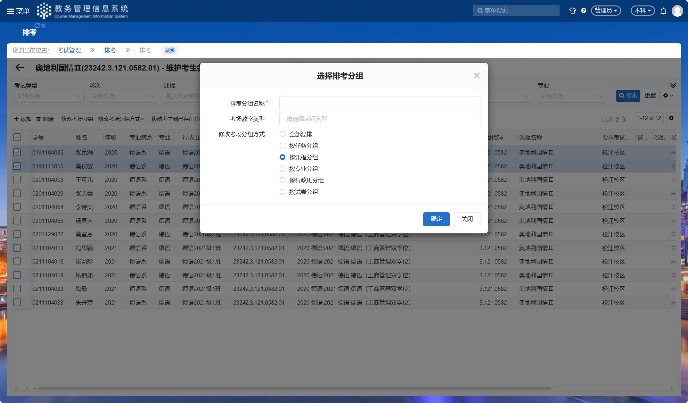688x403 pixels.
Task: Confirm the dialog with 确定 button
Action: tap(436, 219)
